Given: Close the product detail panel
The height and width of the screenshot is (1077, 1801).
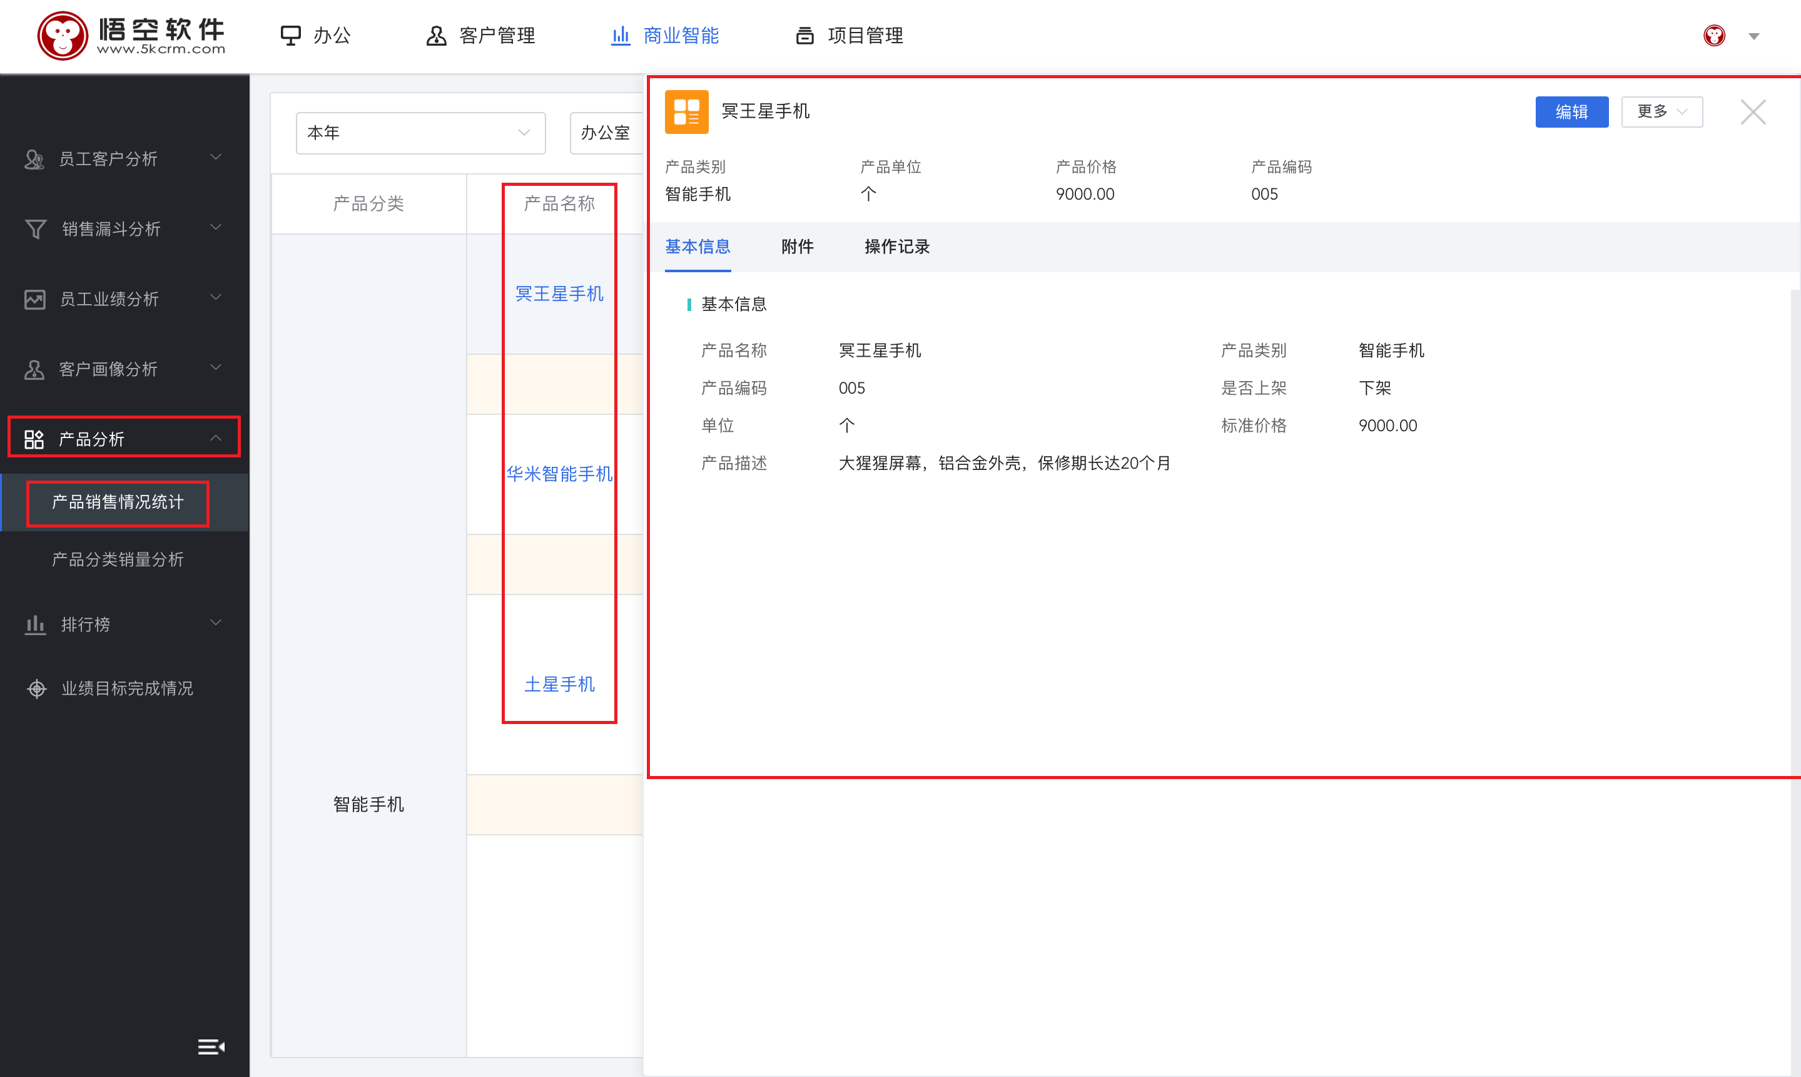Looking at the screenshot, I should click(x=1753, y=112).
